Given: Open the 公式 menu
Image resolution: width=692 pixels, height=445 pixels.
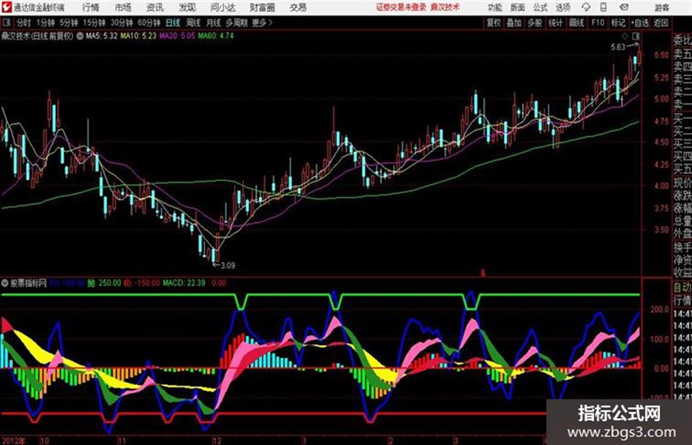Looking at the screenshot, I should point(540,7).
